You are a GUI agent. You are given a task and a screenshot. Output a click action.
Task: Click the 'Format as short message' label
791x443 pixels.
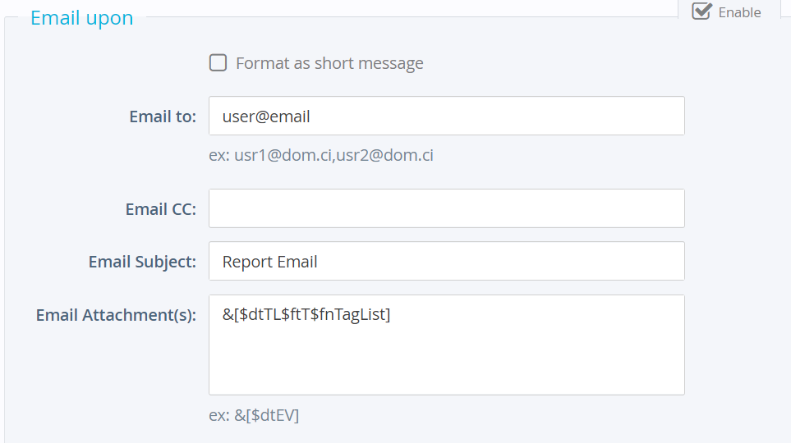329,63
